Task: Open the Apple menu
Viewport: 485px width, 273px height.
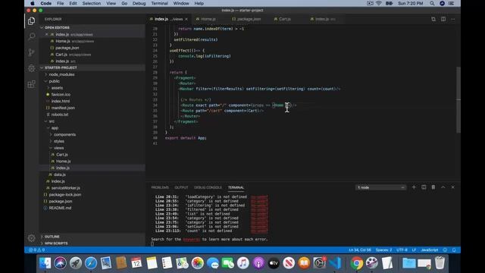Action: (x=32, y=3)
